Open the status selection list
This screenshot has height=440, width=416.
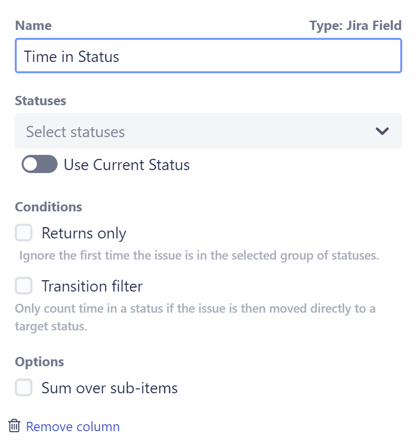tap(197, 131)
